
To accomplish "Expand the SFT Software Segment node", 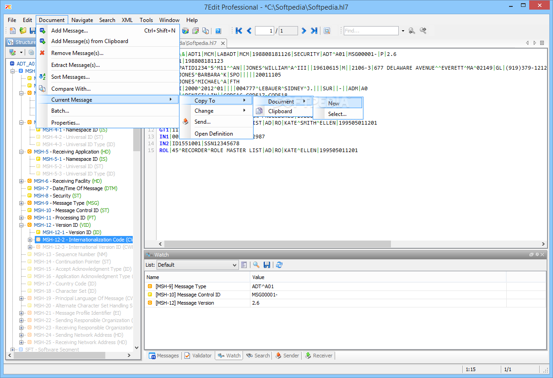I will (13, 350).
